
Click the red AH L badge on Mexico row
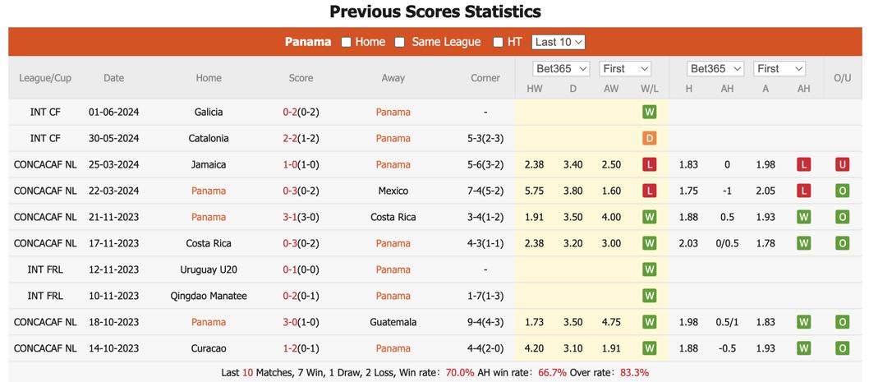click(x=803, y=191)
